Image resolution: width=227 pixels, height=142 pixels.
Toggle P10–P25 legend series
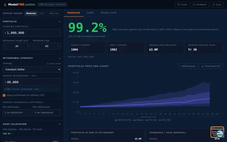pyautogui.click(x=151, y=120)
